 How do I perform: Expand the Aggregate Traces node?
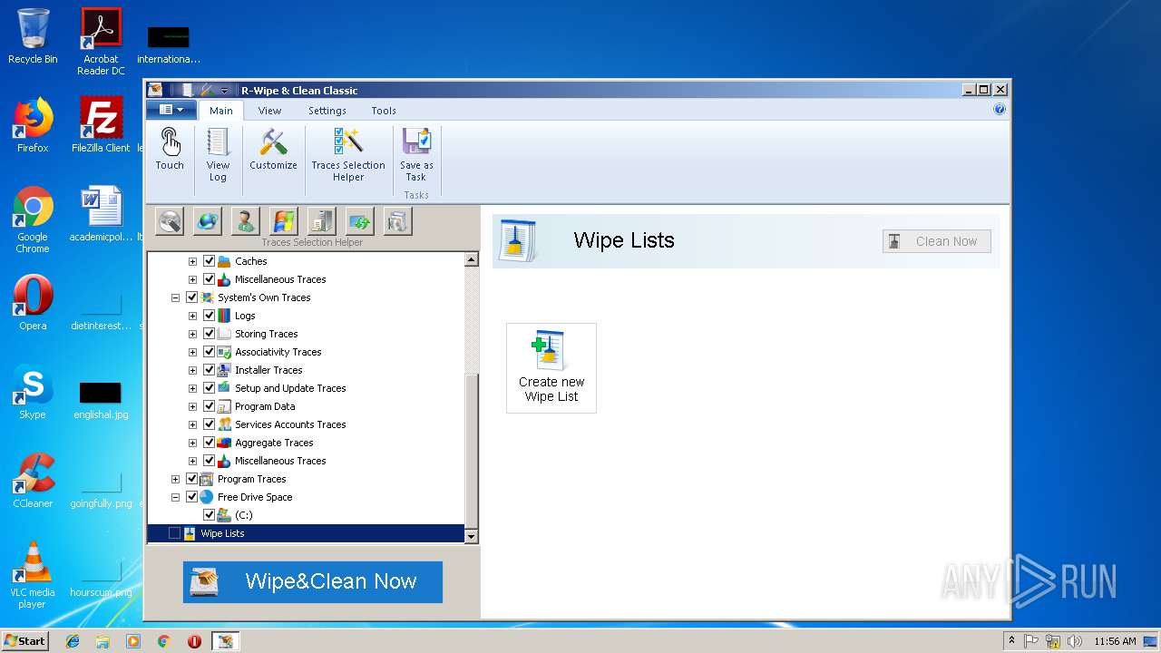(x=192, y=443)
